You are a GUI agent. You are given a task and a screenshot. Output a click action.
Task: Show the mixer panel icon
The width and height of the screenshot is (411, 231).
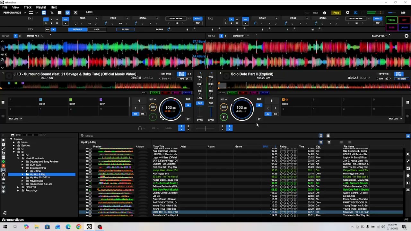pyautogui.click(x=67, y=13)
